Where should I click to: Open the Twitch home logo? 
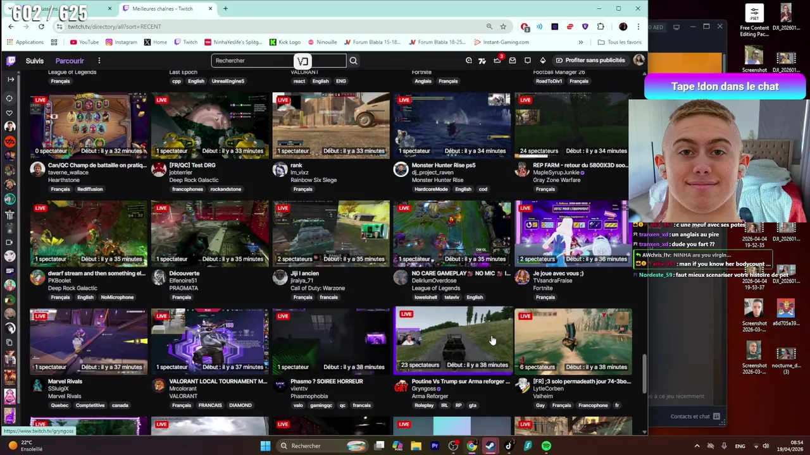(11, 61)
